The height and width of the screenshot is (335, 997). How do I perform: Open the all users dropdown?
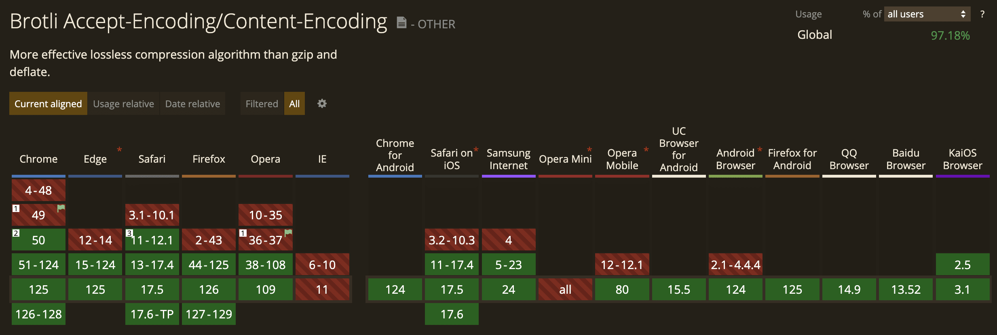point(927,14)
